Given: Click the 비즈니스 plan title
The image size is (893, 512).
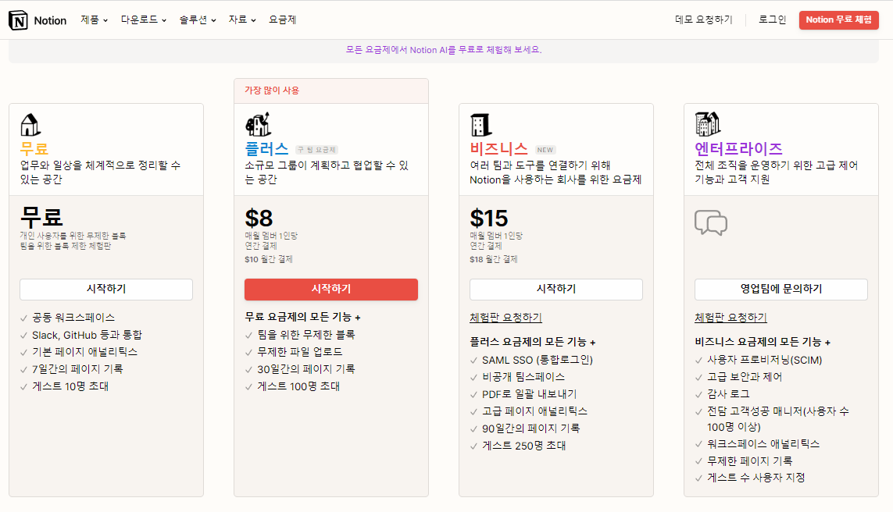Looking at the screenshot, I should pos(499,149).
